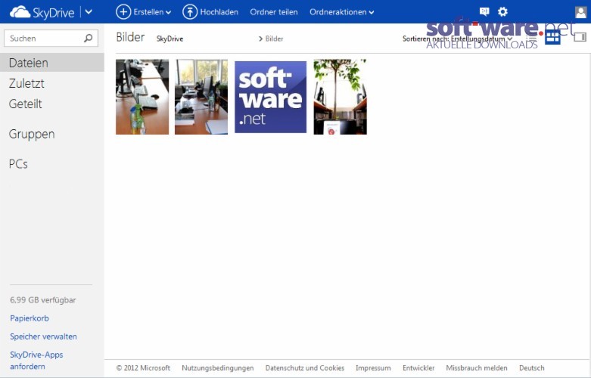
Task: Click the SkyDrive breadcrumb link
Action: 170,39
